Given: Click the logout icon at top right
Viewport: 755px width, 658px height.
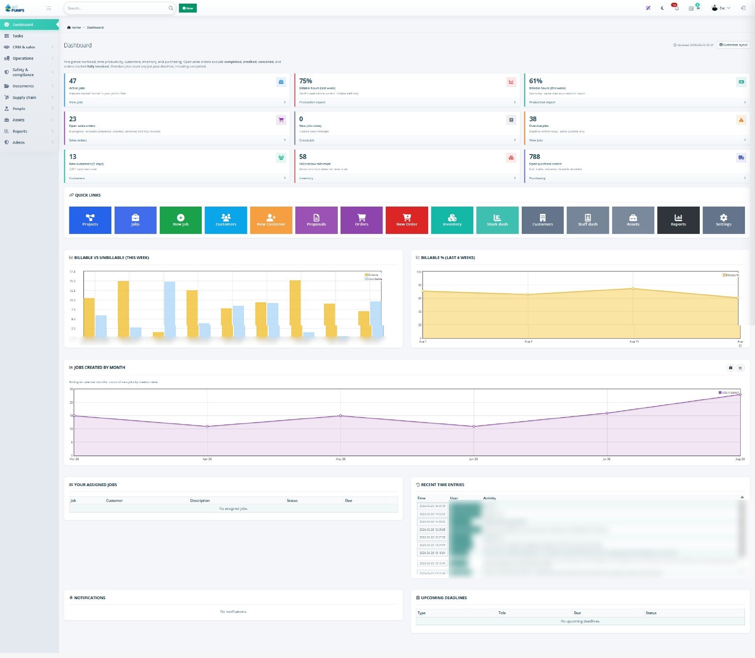Looking at the screenshot, I should (x=743, y=8).
